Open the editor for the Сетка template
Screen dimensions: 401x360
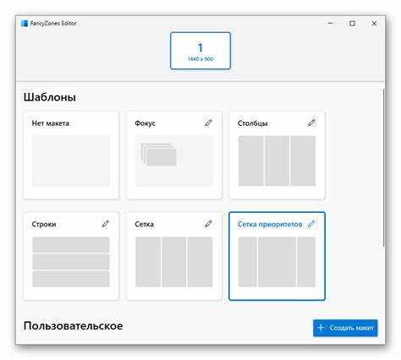208,224
